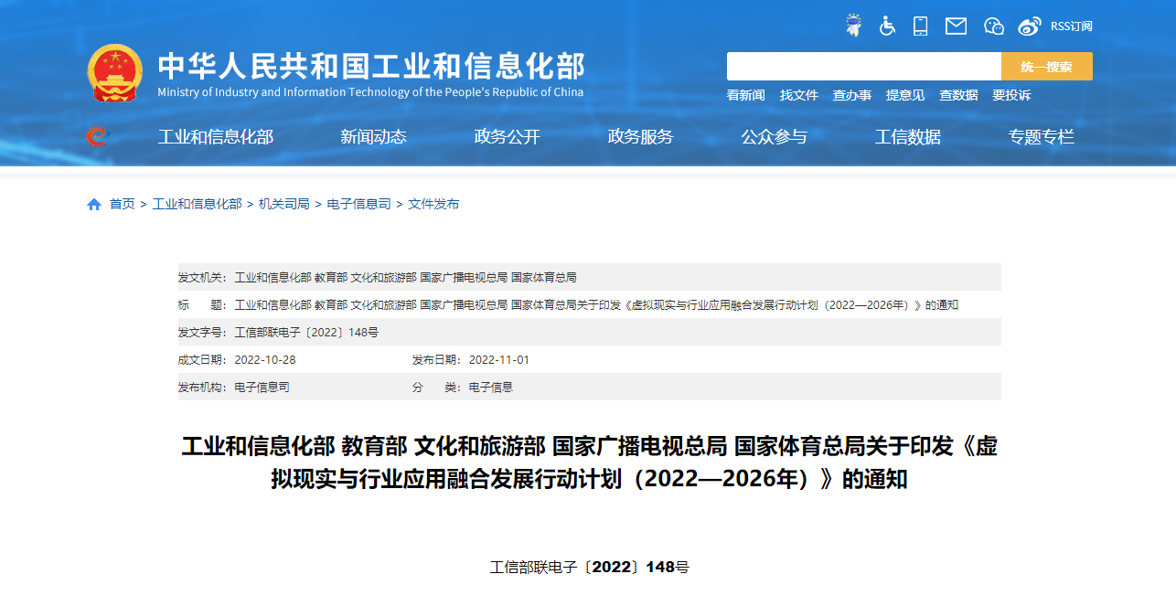Select the publish date 2022-11-01
This screenshot has height=606, width=1176.
499,360
